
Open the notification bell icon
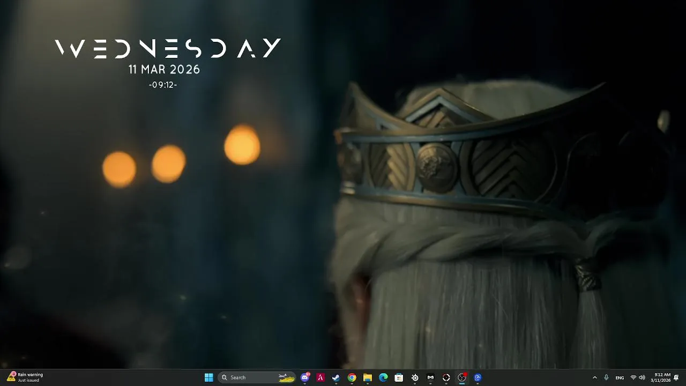point(676,377)
